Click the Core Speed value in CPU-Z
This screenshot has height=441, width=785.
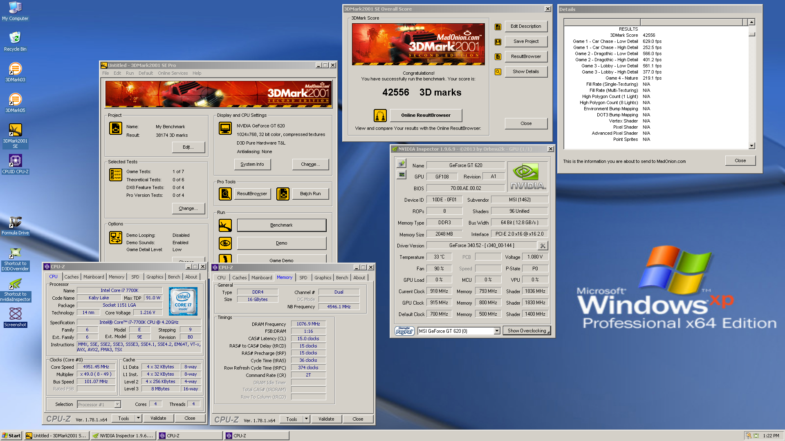(96, 367)
